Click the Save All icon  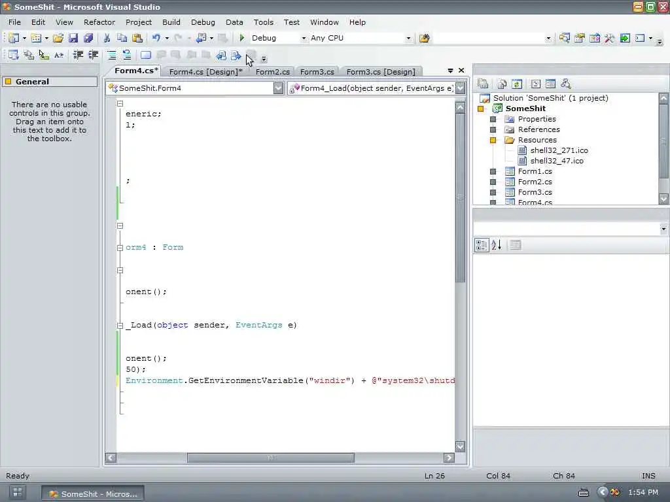tap(88, 38)
